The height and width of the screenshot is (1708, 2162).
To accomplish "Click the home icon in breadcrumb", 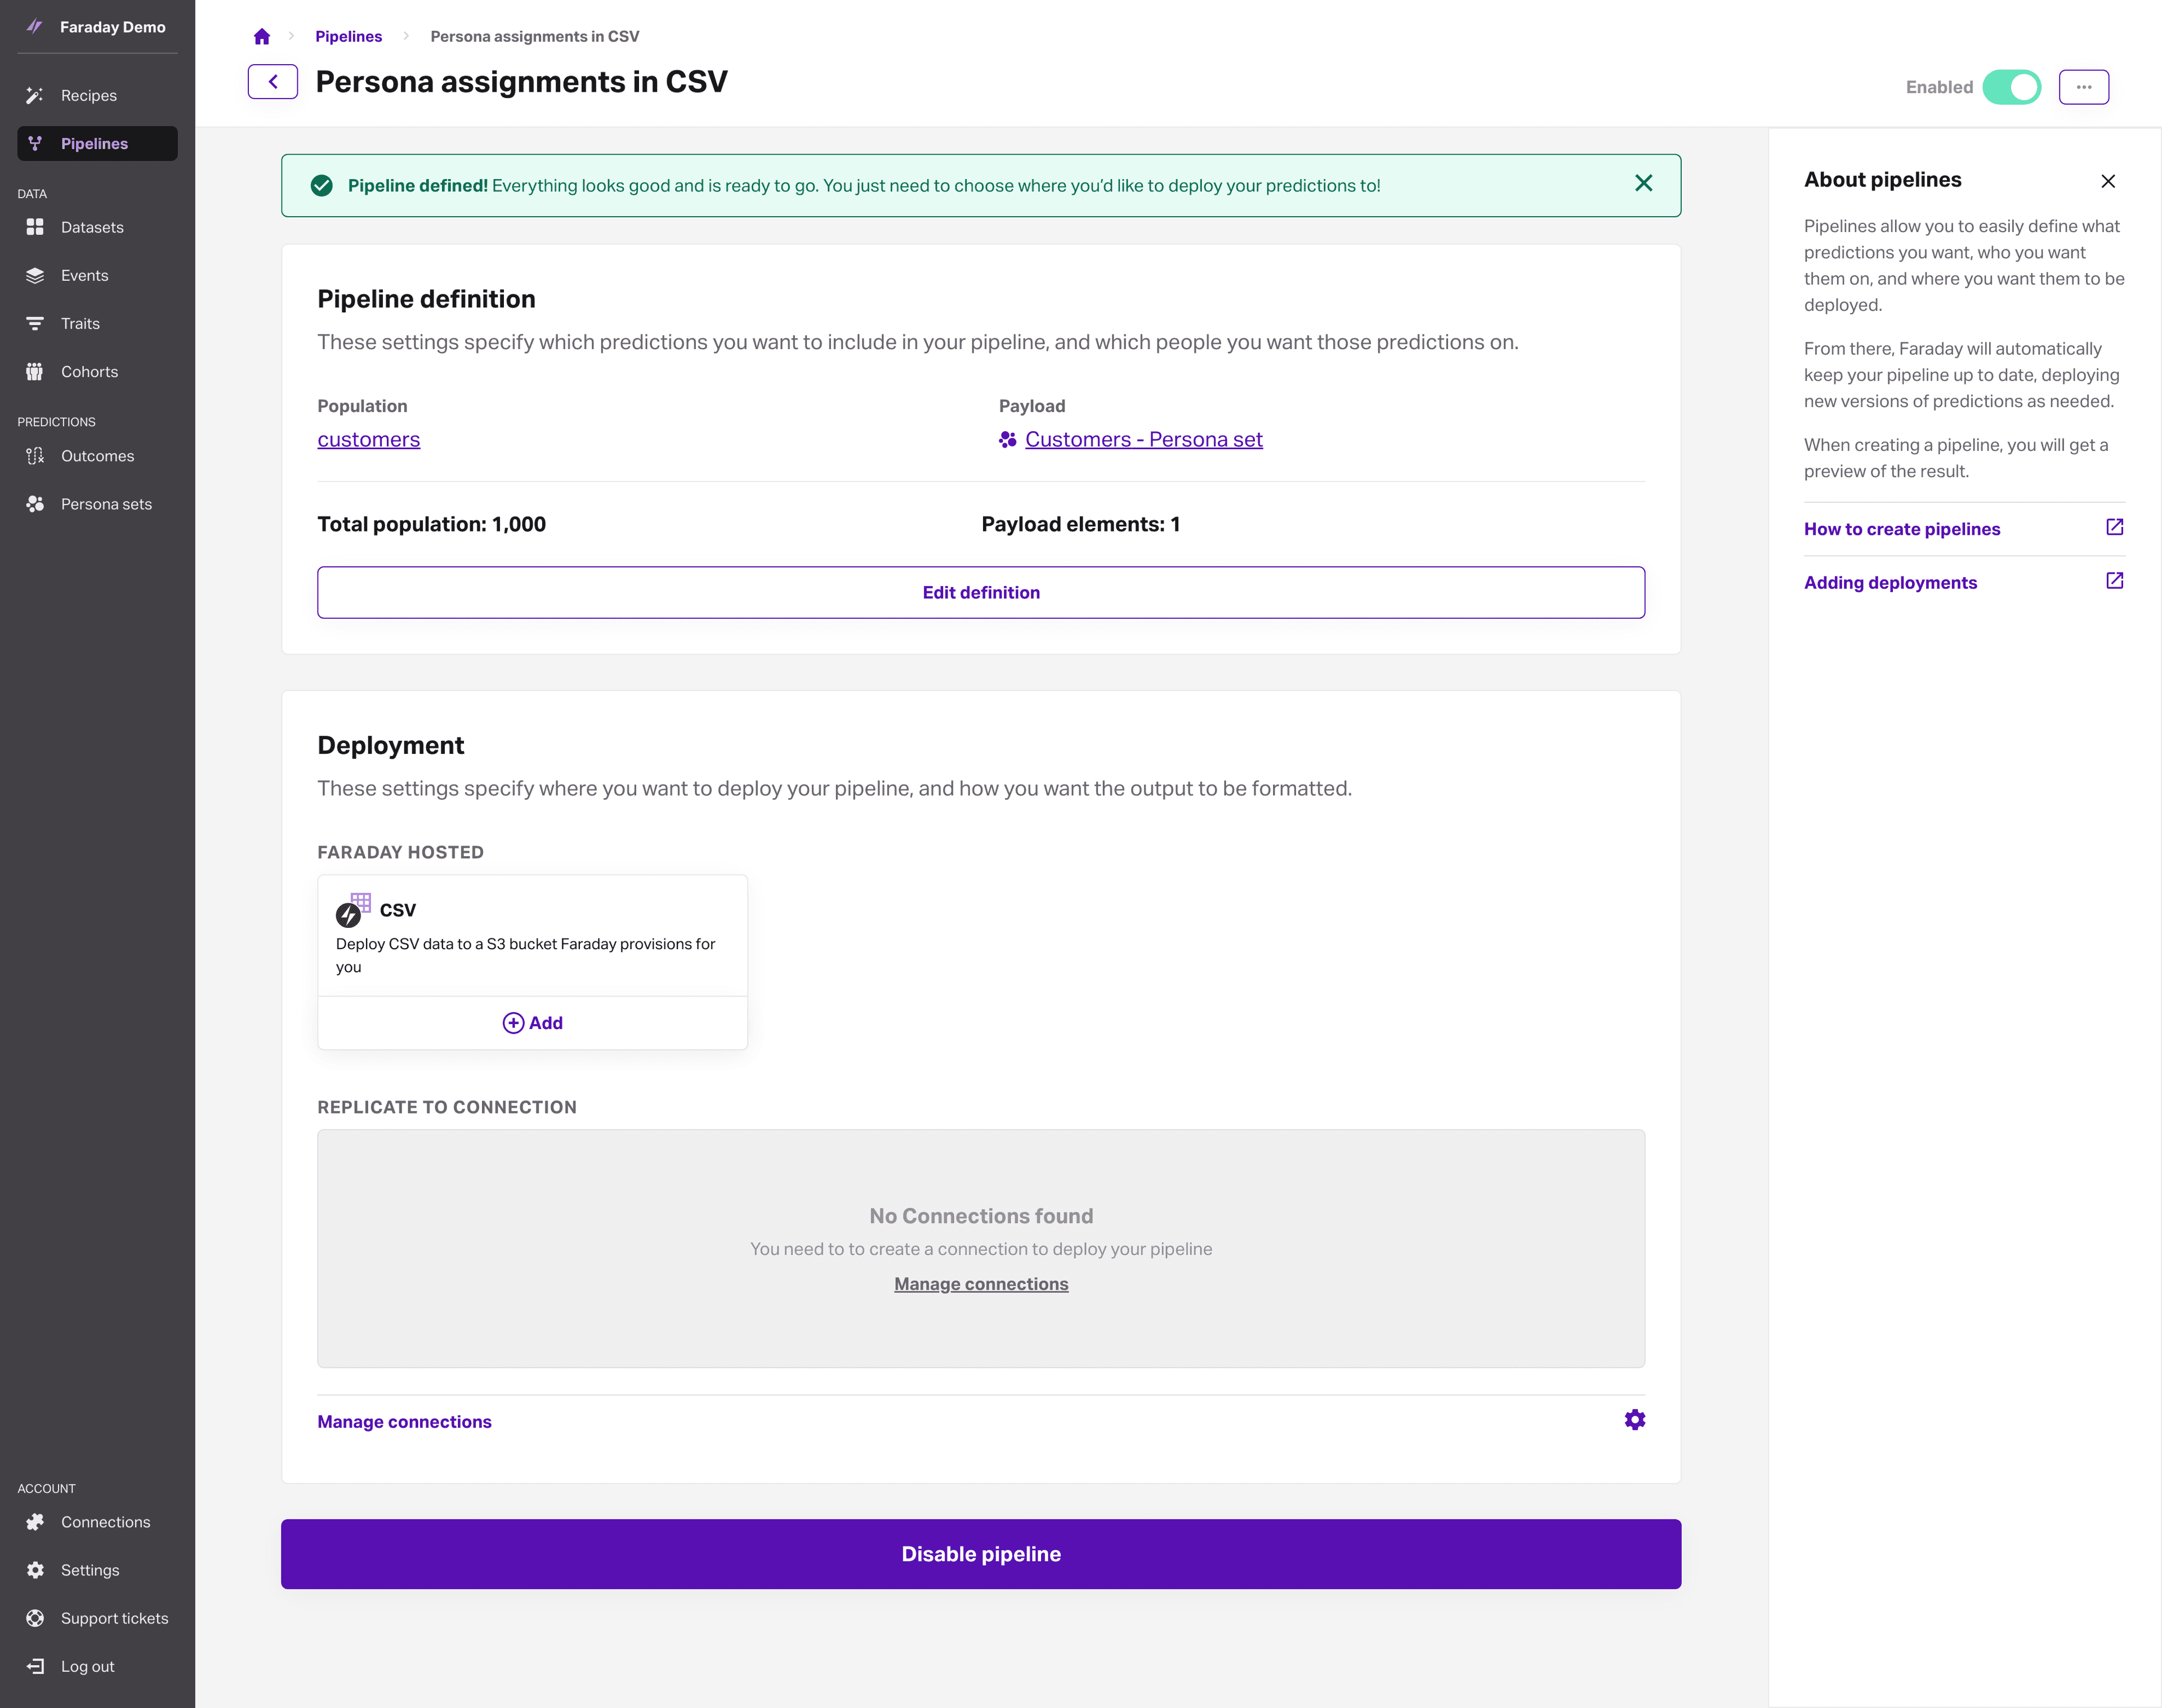I will coord(262,37).
